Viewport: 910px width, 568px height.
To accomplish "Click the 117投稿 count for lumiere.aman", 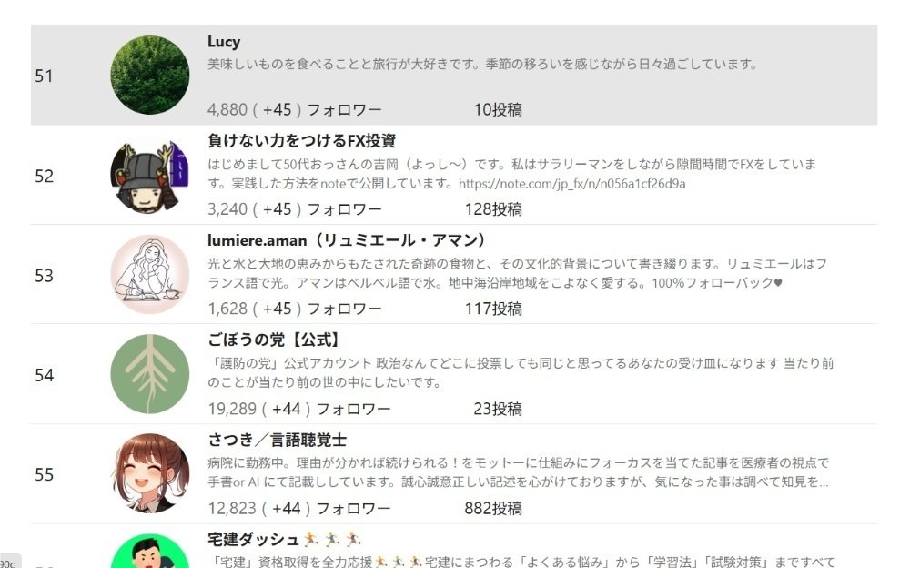I will tap(492, 309).
